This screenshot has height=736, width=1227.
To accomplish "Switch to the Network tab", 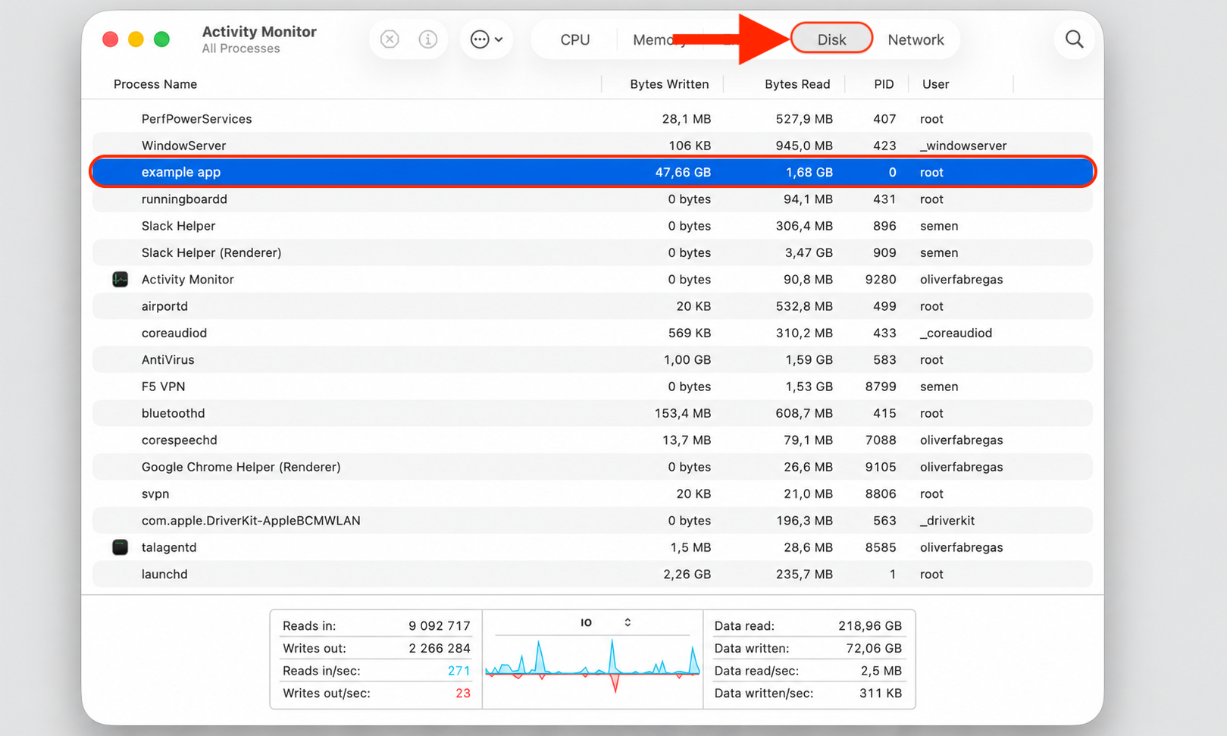I will (916, 40).
